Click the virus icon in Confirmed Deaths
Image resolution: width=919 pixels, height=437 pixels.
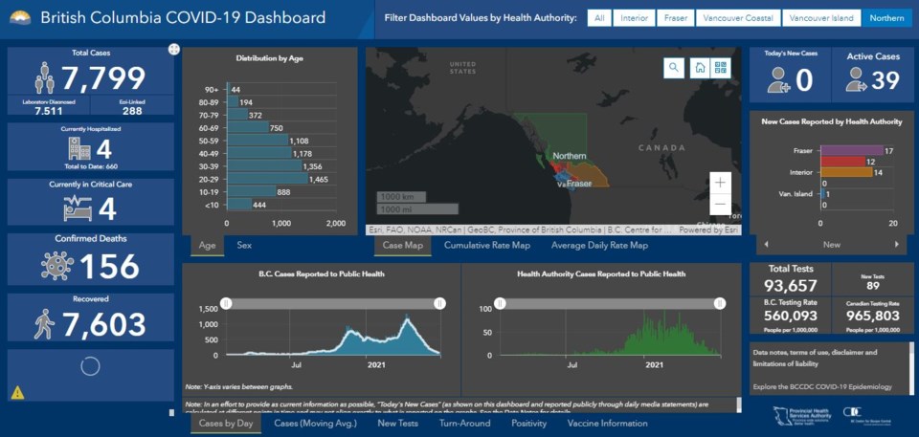click(57, 266)
